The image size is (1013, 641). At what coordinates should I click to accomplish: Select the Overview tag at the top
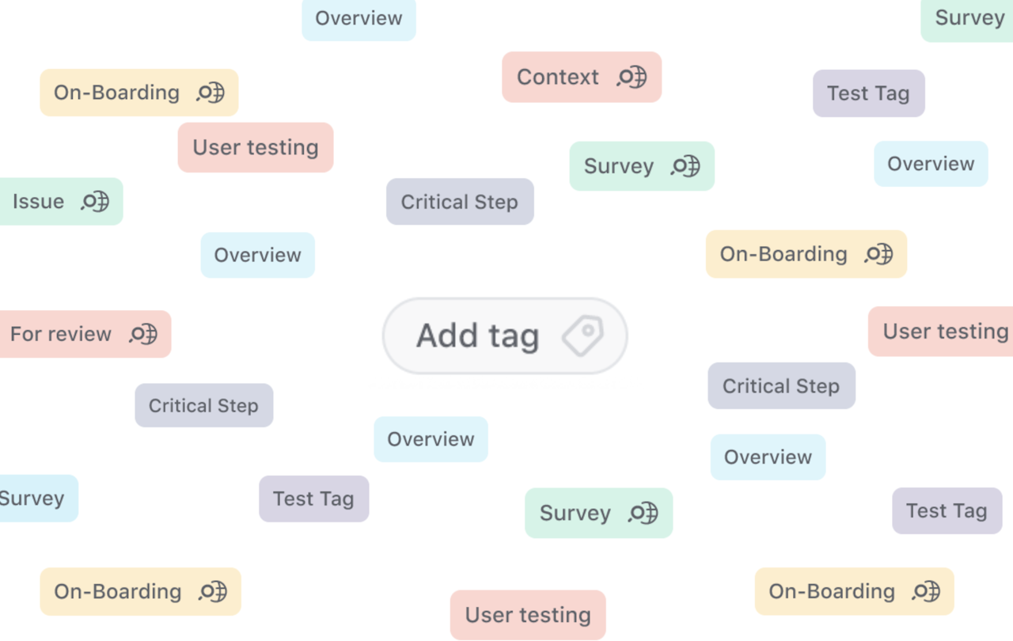[359, 19]
